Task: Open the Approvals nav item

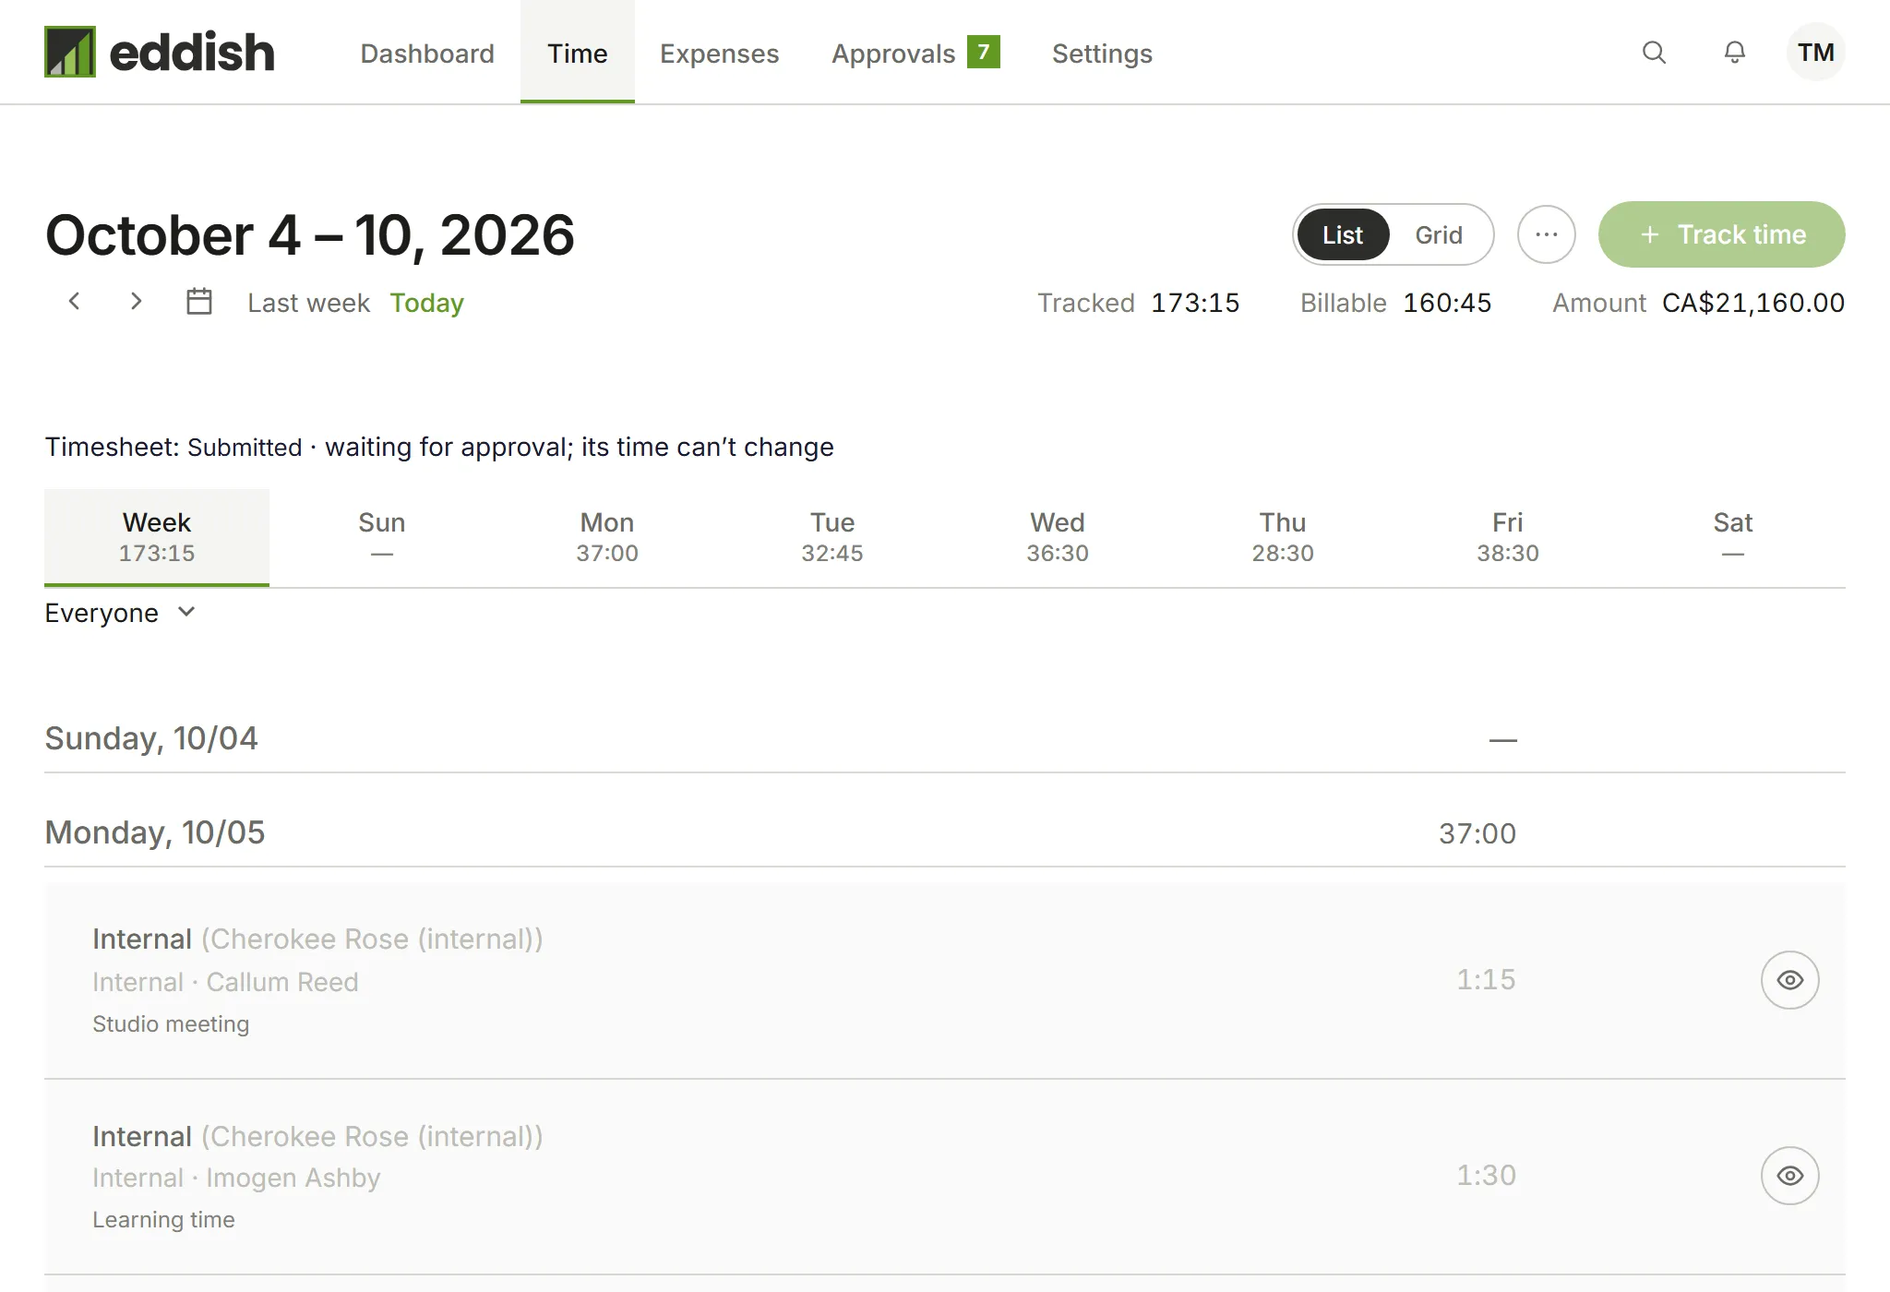Action: [x=915, y=54]
